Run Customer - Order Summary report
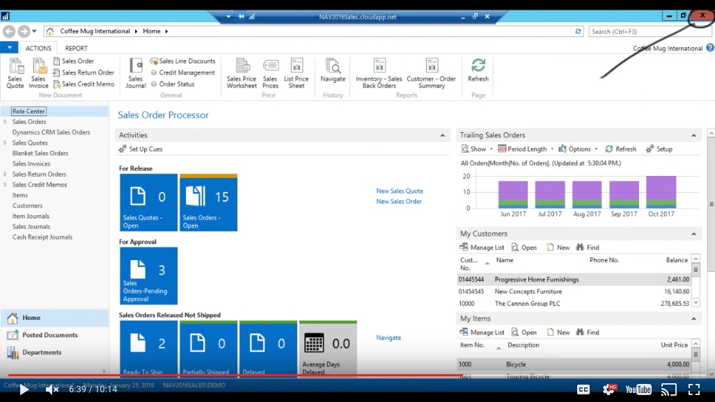This screenshot has width=715, height=402. tap(432, 73)
